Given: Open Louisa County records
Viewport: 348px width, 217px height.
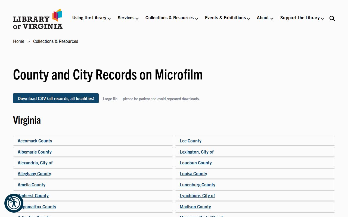Looking at the screenshot, I should pos(193,174).
